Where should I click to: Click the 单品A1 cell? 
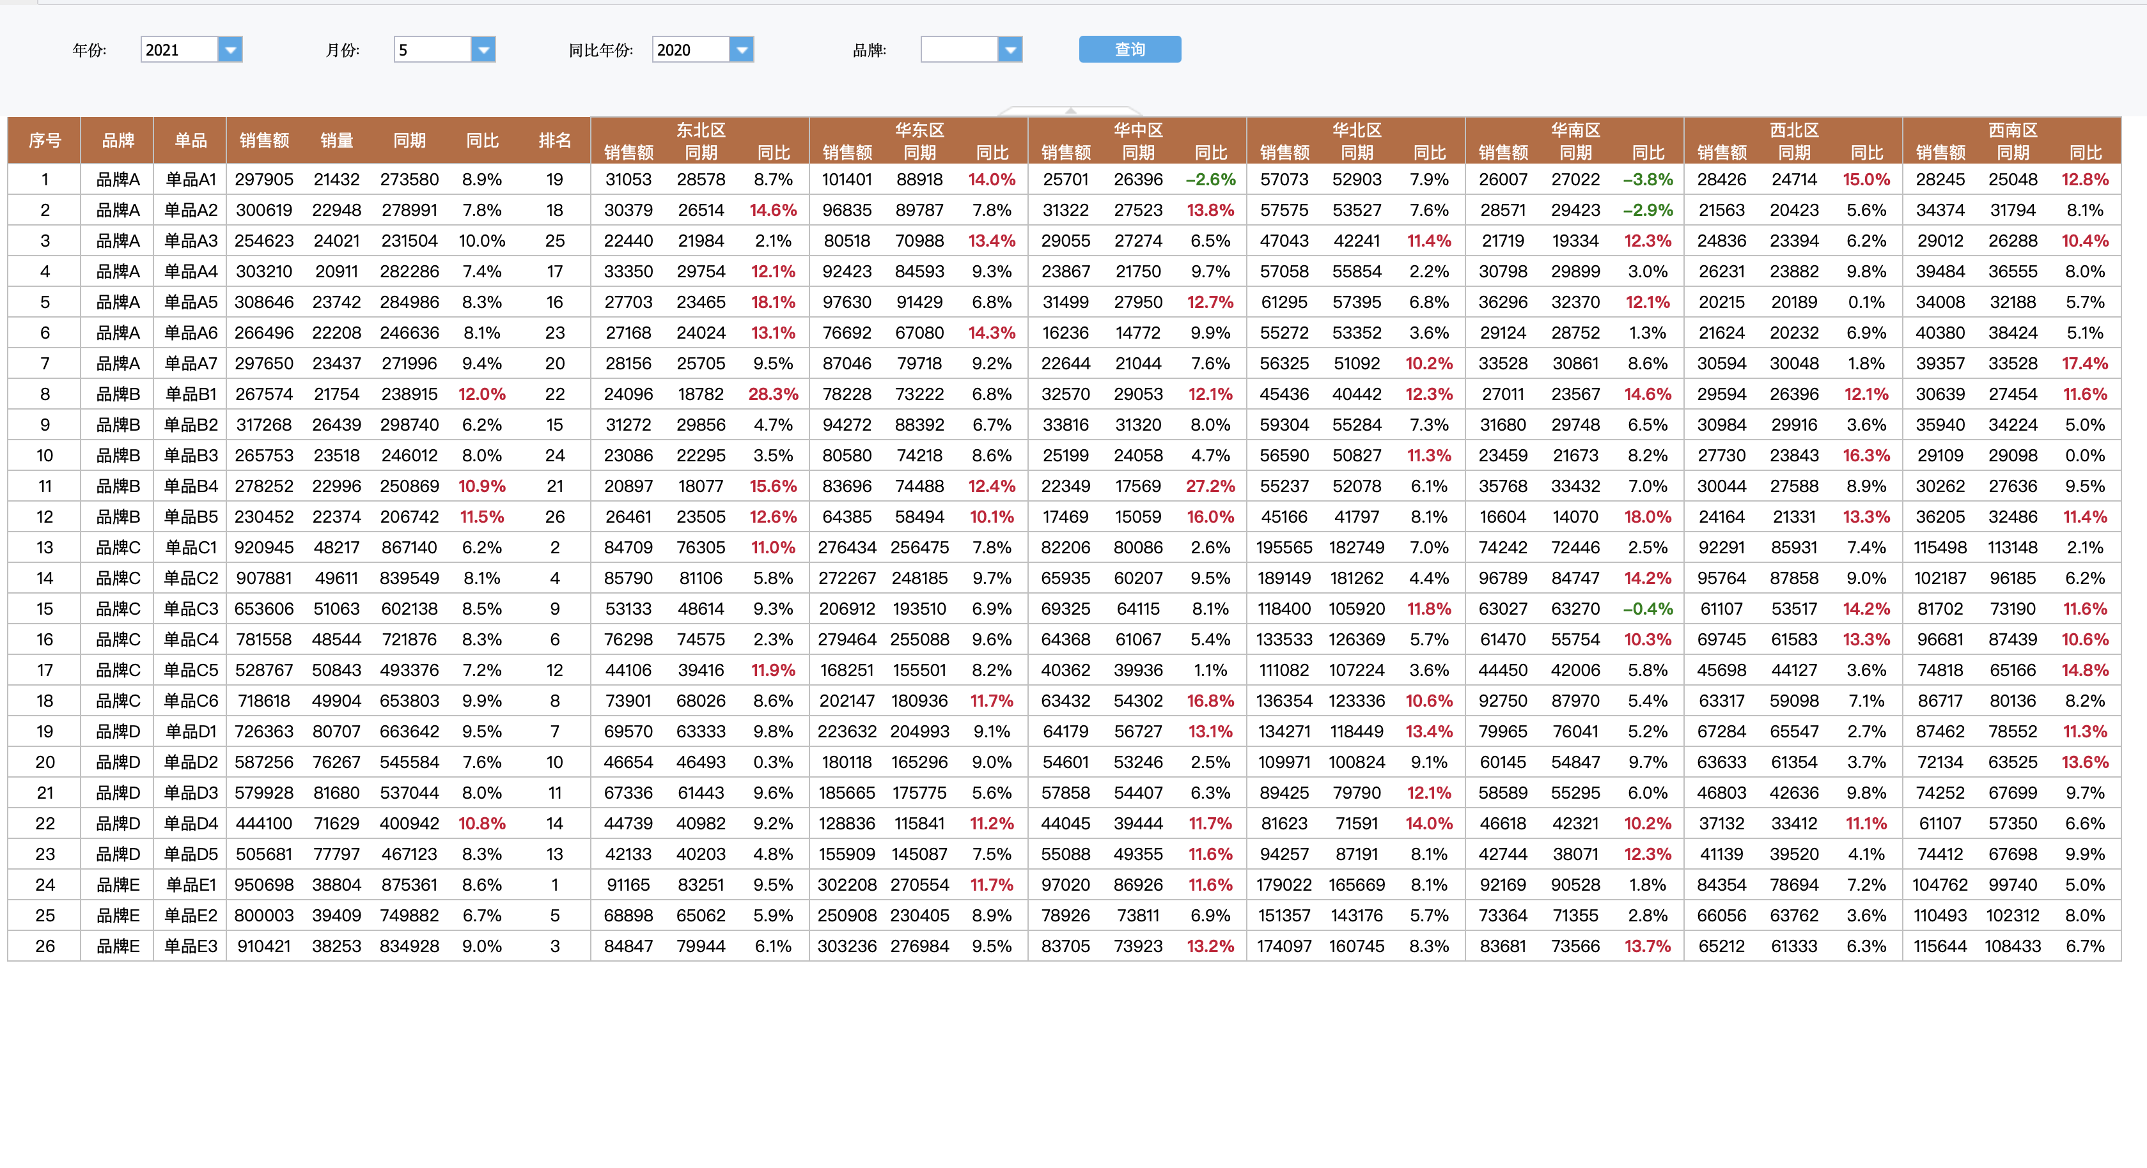tap(190, 180)
